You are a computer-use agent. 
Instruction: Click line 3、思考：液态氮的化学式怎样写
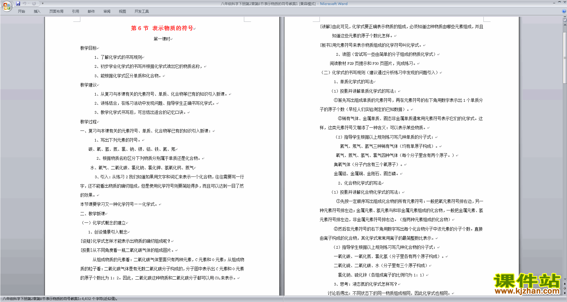point(366,284)
